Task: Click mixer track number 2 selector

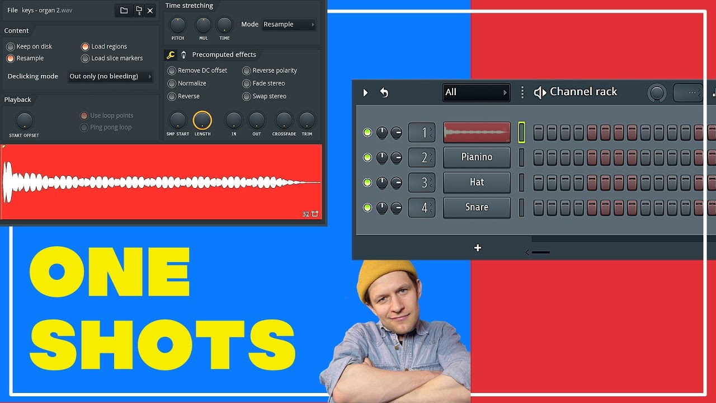Action: [422, 158]
